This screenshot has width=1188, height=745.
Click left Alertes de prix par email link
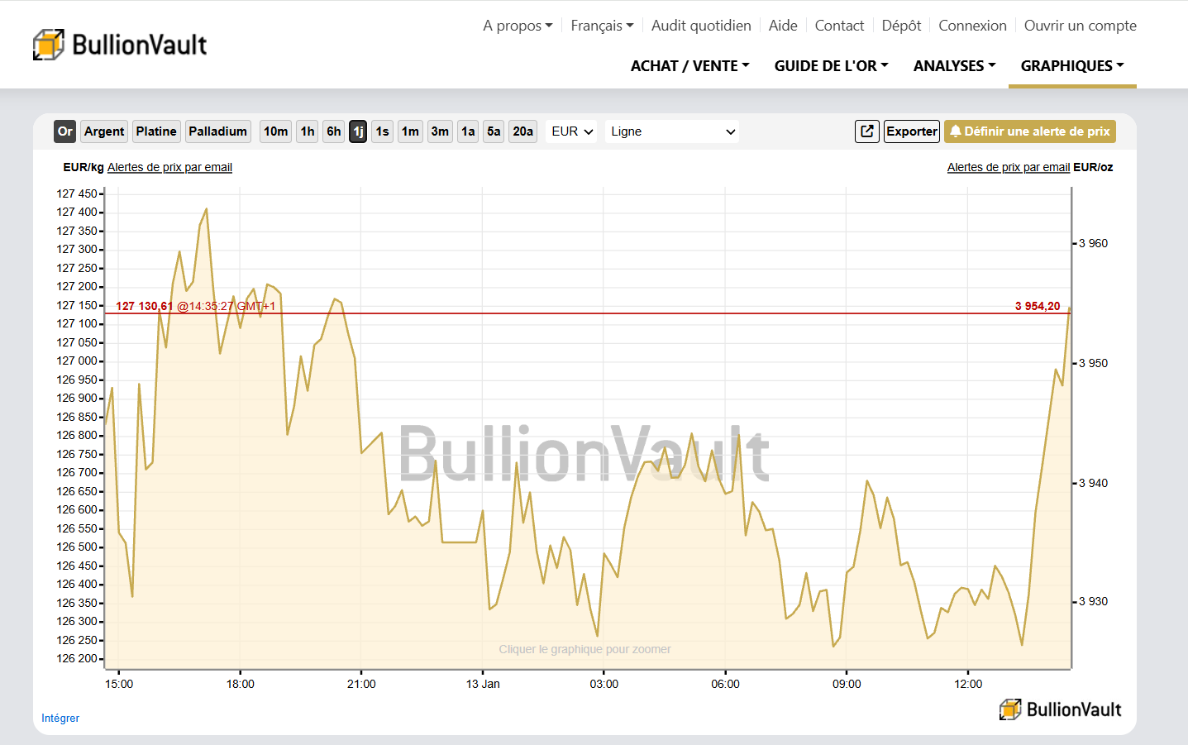click(169, 167)
